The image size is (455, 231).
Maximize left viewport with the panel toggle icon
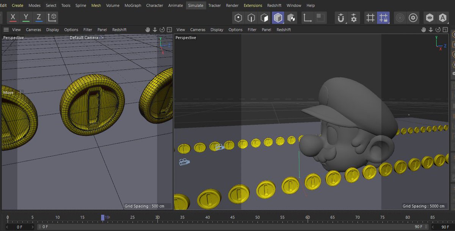(x=169, y=30)
